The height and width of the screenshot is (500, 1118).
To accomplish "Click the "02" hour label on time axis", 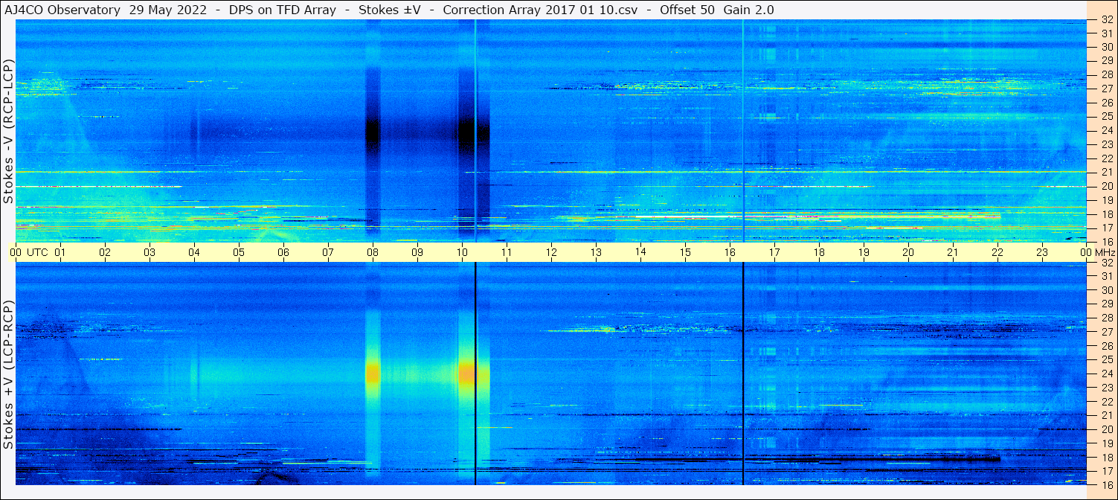I will [105, 252].
